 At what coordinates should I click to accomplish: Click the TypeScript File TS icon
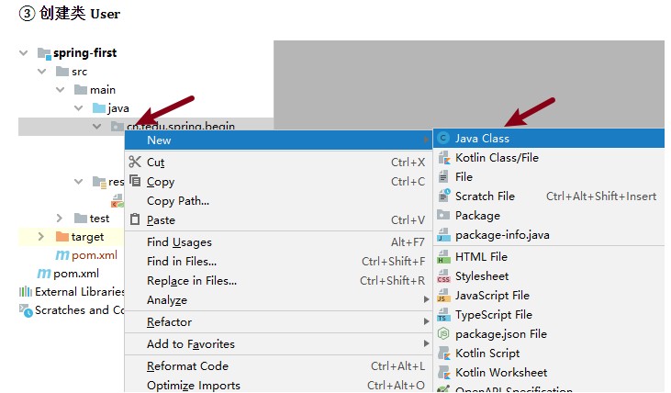tap(443, 315)
